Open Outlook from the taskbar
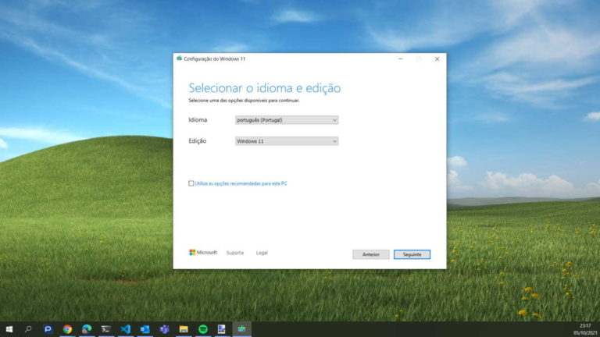Screen dimensions: 600x337 [x=145, y=329]
